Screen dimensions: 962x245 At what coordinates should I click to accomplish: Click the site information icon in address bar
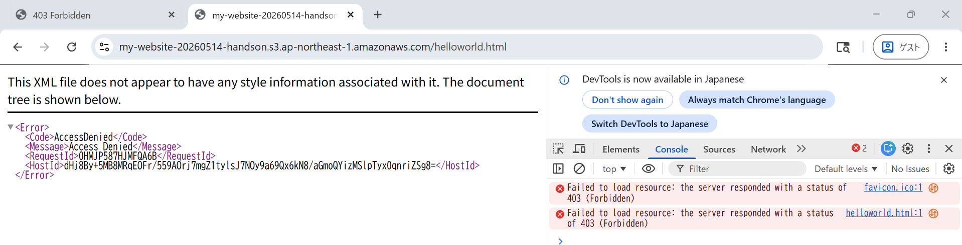pyautogui.click(x=104, y=46)
